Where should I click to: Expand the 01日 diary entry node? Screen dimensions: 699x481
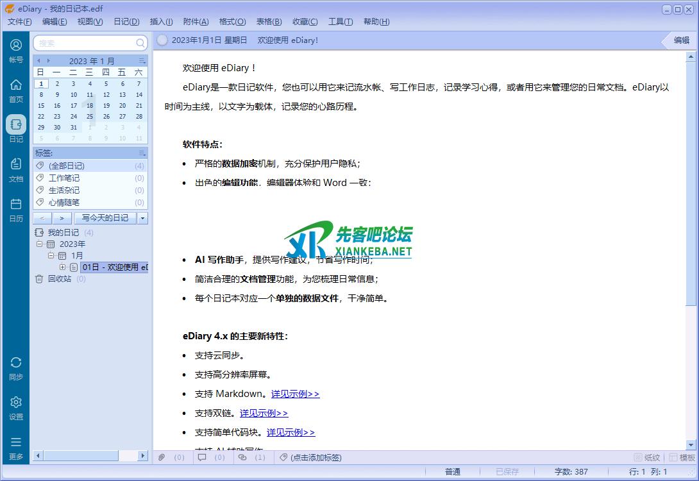click(62, 267)
